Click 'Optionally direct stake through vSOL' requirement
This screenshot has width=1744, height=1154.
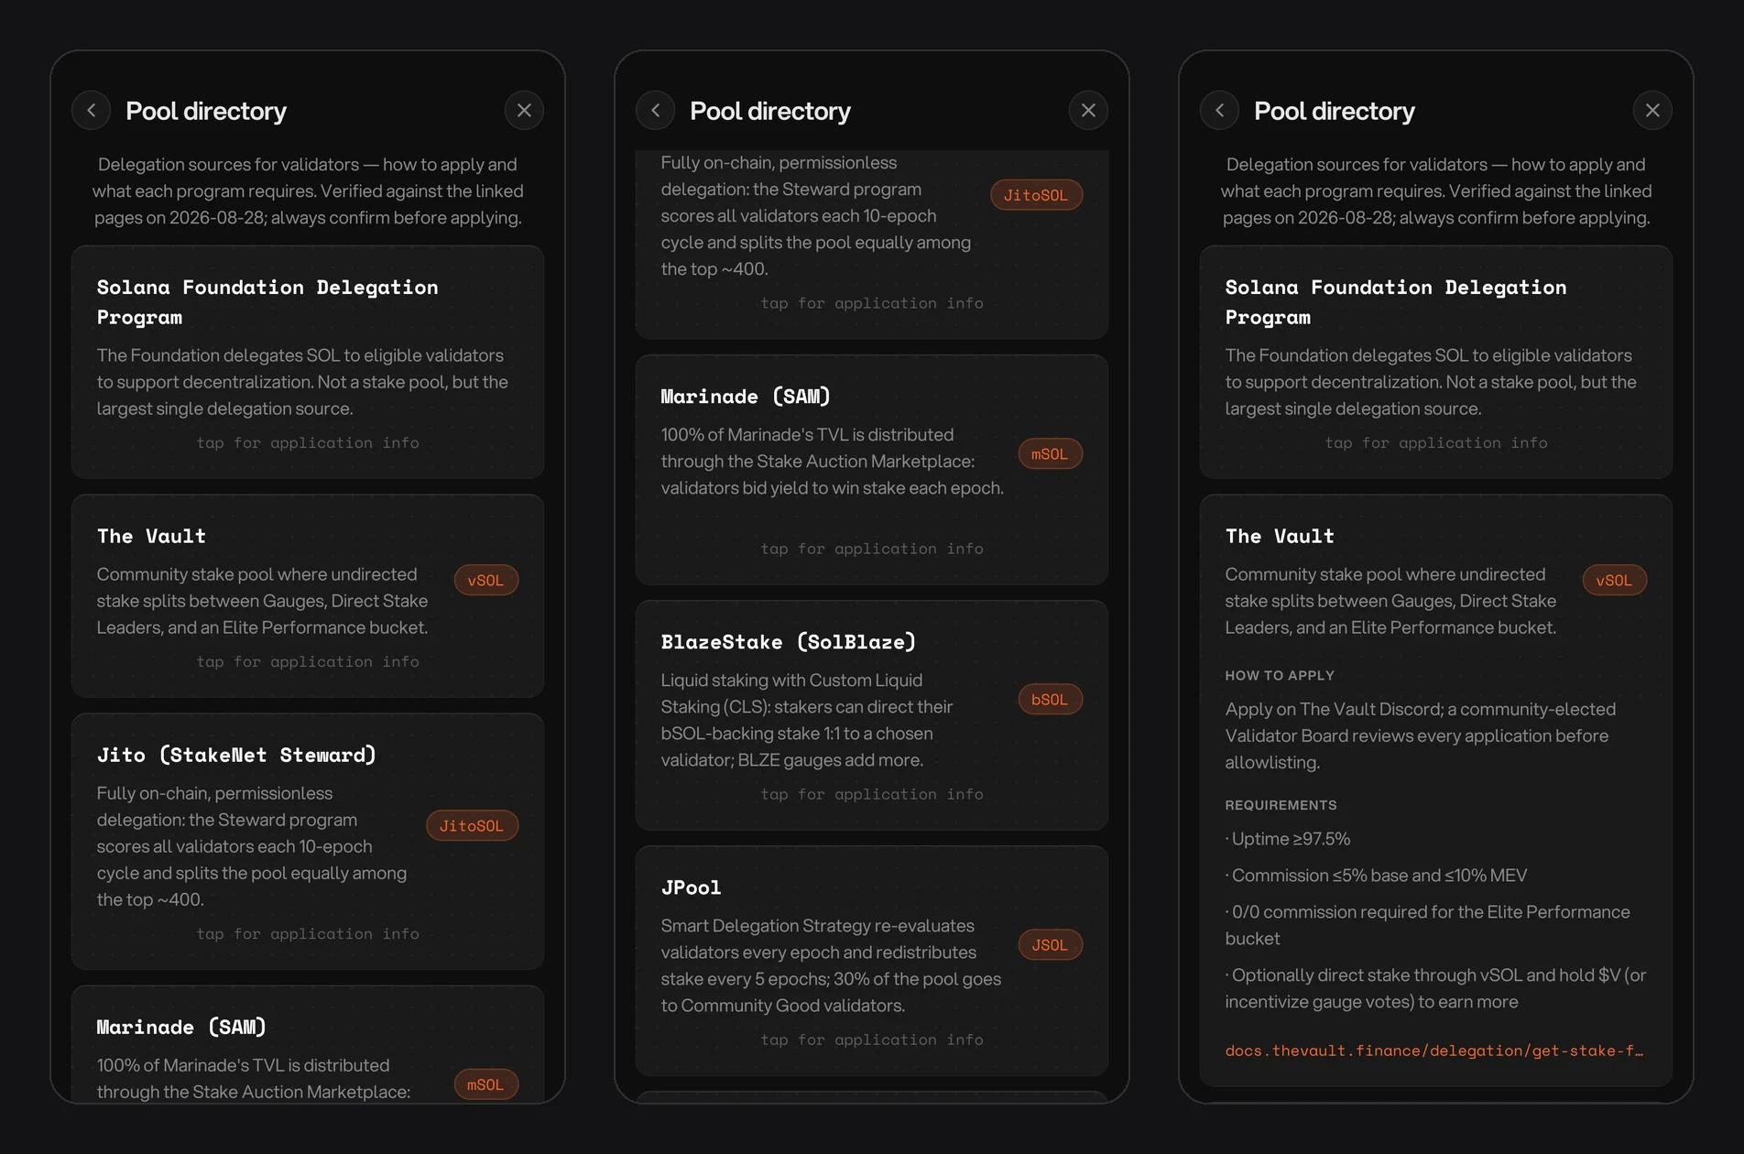click(x=1435, y=988)
